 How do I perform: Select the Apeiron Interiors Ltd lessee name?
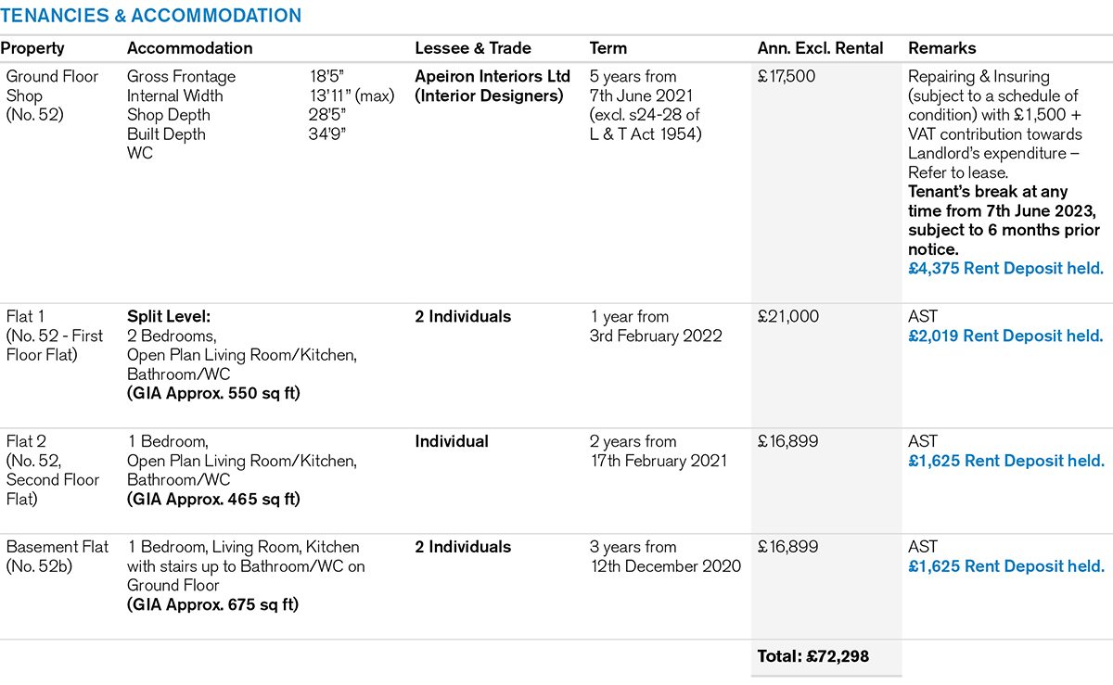point(493,76)
